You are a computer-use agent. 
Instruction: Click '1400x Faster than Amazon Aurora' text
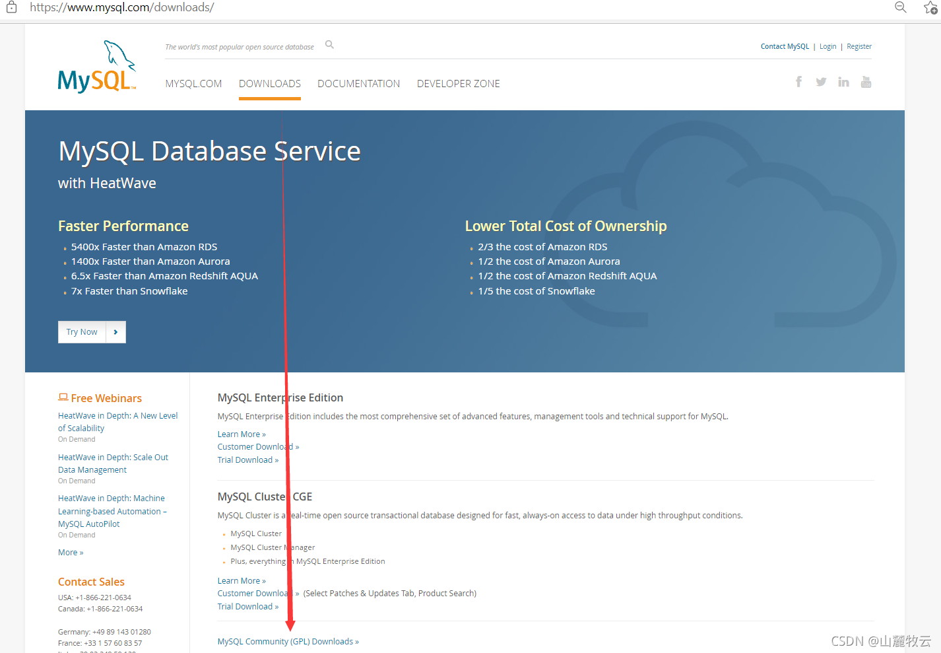point(150,261)
